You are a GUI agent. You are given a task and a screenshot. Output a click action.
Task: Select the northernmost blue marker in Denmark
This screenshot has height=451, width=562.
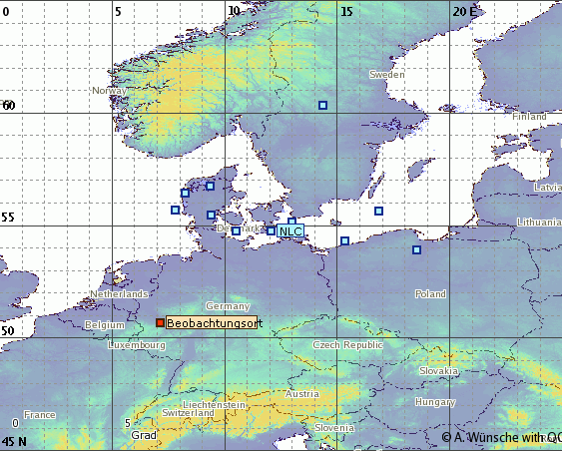point(211,186)
